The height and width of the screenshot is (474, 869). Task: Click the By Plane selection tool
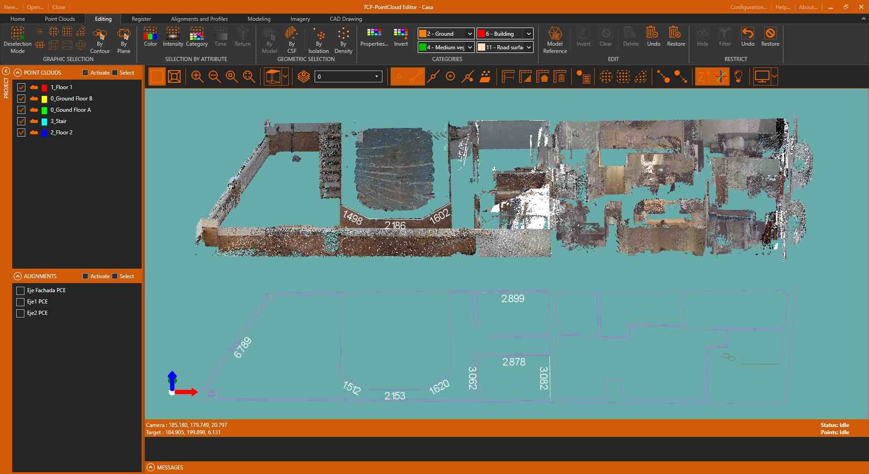click(124, 40)
